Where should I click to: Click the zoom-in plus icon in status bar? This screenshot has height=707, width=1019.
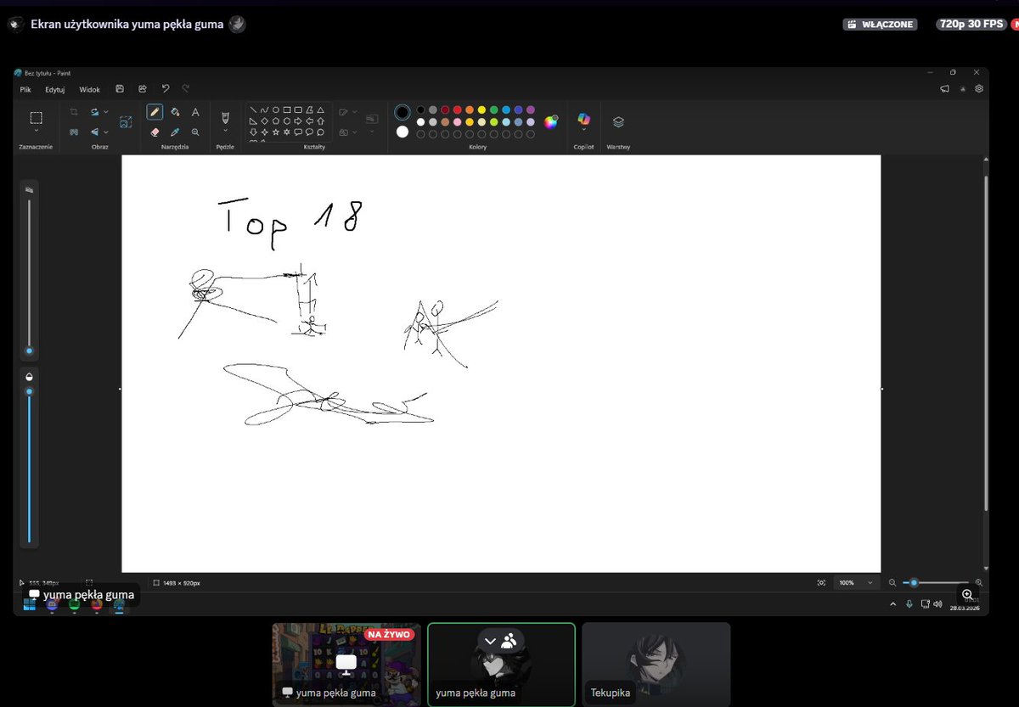tap(979, 582)
